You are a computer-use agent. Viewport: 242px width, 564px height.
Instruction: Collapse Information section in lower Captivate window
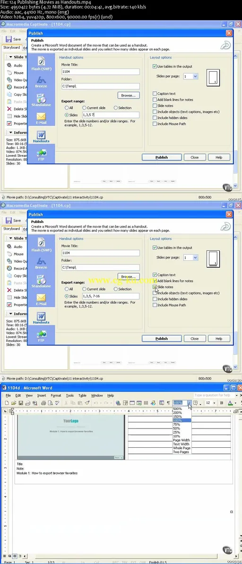coord(10,314)
